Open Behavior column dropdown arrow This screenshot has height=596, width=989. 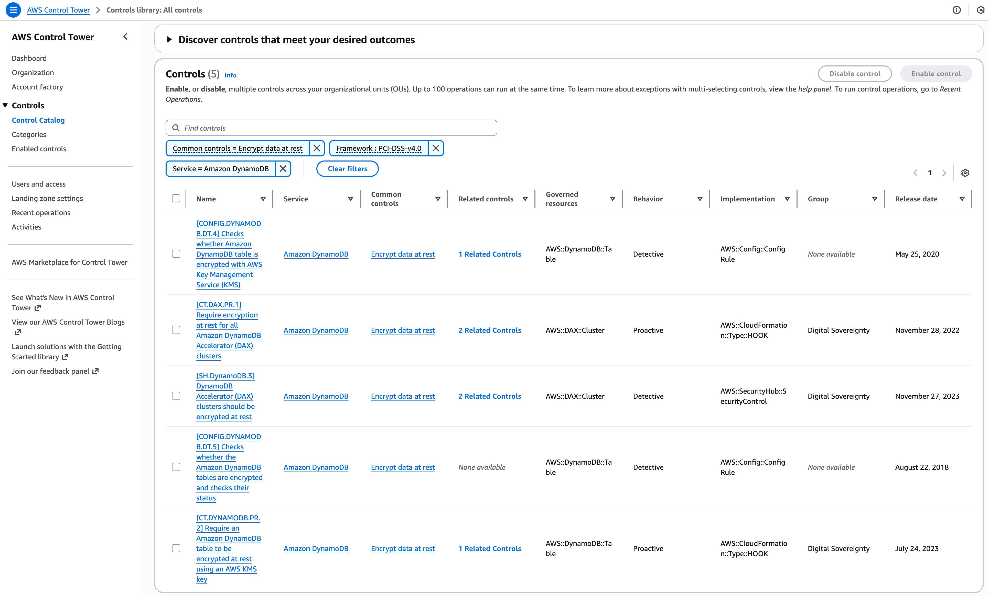[x=700, y=199]
